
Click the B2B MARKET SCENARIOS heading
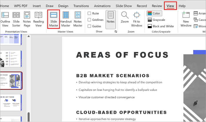113,76
